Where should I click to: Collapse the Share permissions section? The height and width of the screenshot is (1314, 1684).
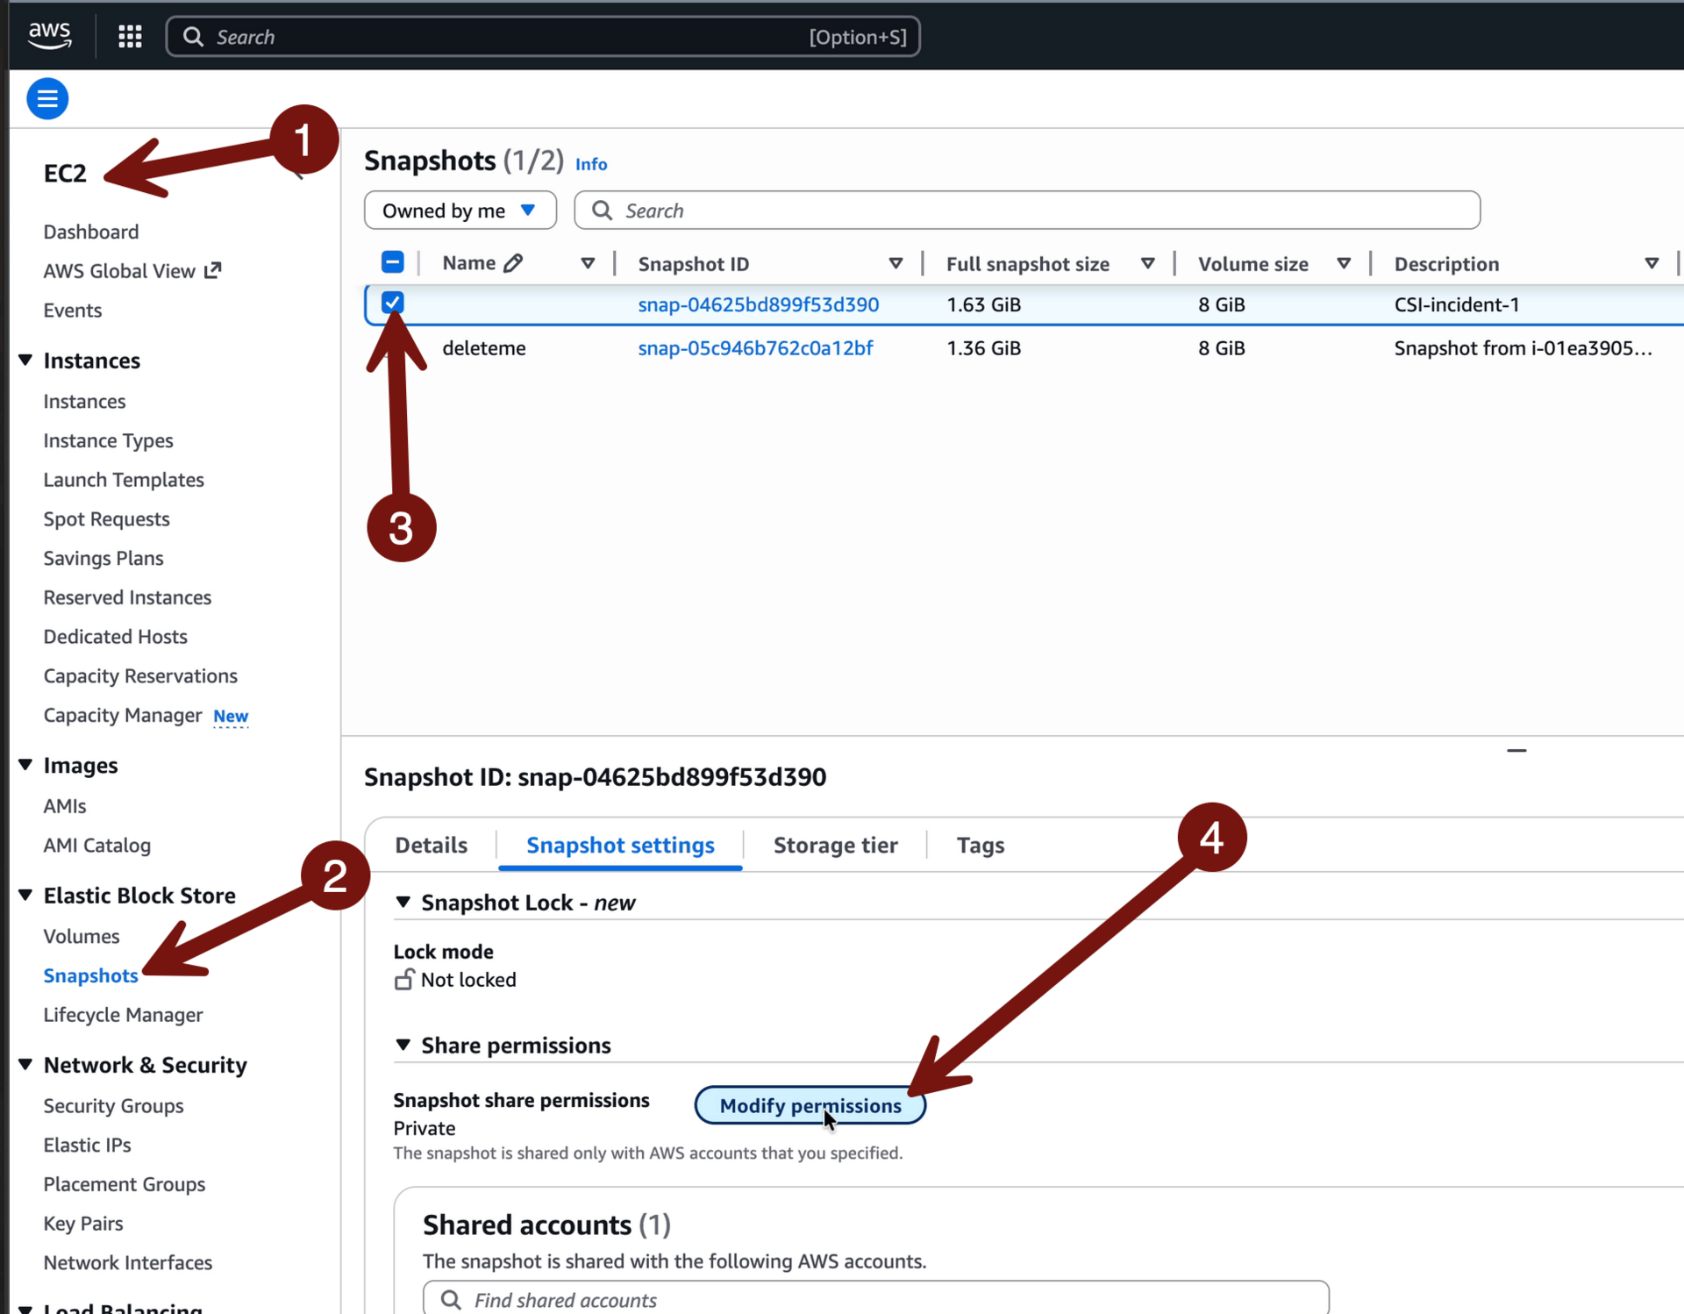click(x=403, y=1045)
